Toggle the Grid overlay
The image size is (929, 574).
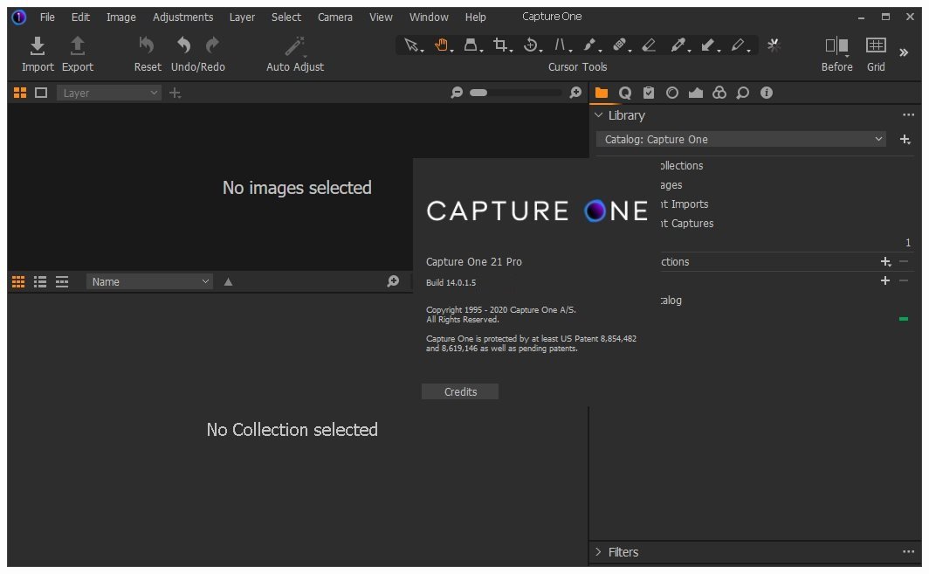876,45
